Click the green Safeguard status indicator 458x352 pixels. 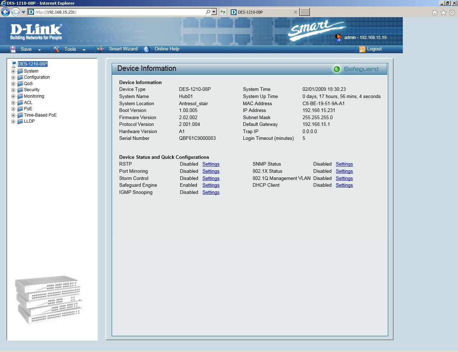point(337,69)
